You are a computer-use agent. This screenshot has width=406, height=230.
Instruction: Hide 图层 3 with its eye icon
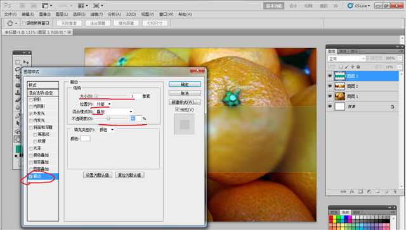coord(330,76)
